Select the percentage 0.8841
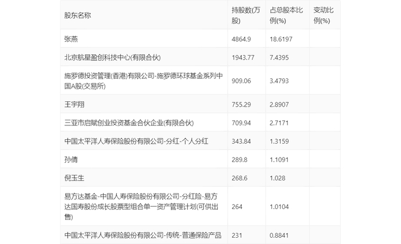Screen dimensions: 401x244 click(x=279, y=235)
